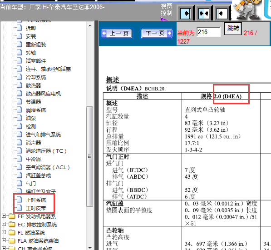The height and width of the screenshot is (250, 271).
Task: Click the page icon beside 正时皮带
Action: click(20, 208)
